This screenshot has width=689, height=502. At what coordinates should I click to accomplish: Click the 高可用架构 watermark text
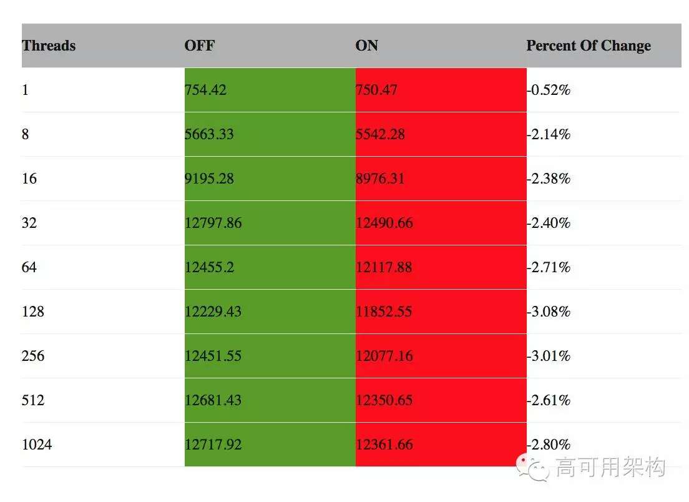[611, 467]
